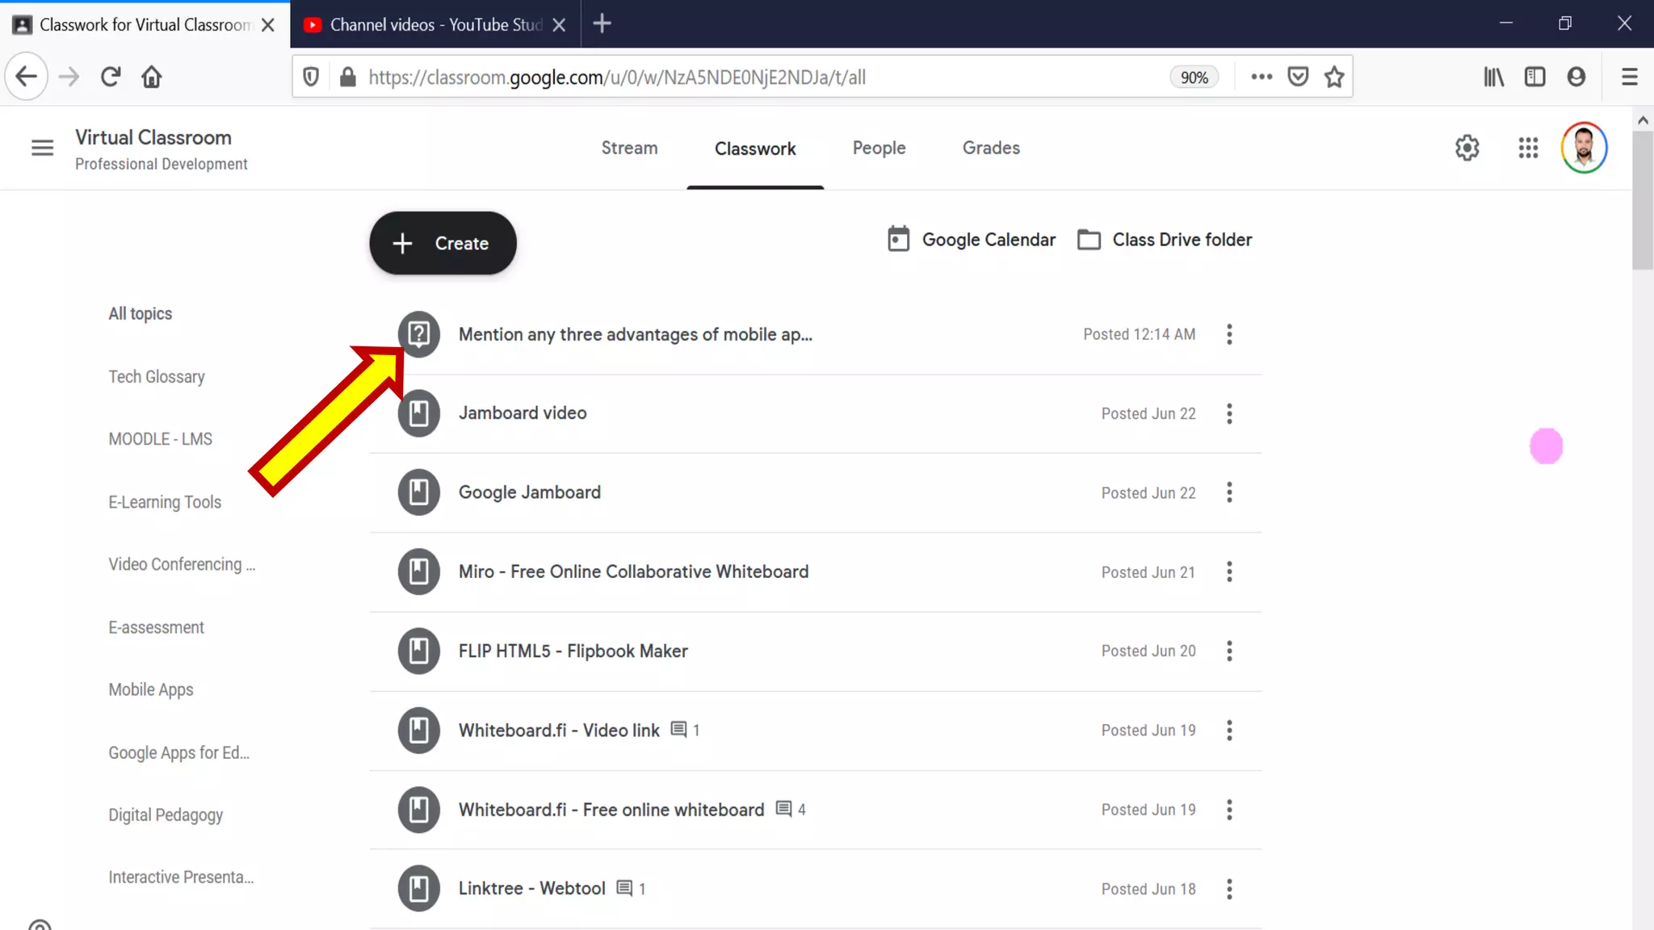Bookmark this page with star icon
Screen dimensions: 1654x930
pos(1334,77)
